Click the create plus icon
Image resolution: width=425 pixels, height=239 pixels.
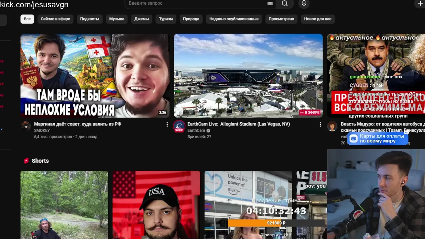click(420, 3)
